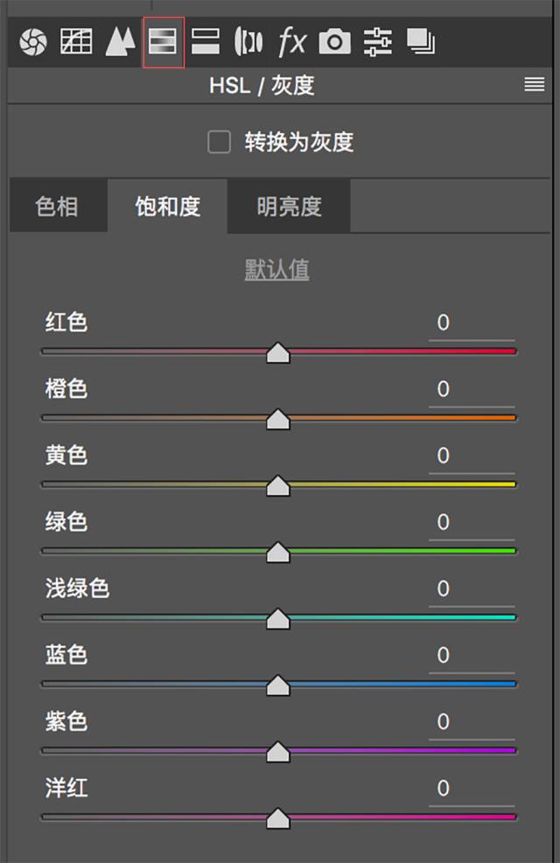Open the Split Toning panel
560x863 pixels.
click(206, 40)
